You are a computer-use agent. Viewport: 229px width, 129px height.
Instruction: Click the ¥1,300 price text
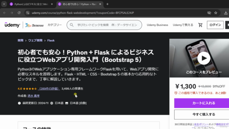click(x=186, y=86)
